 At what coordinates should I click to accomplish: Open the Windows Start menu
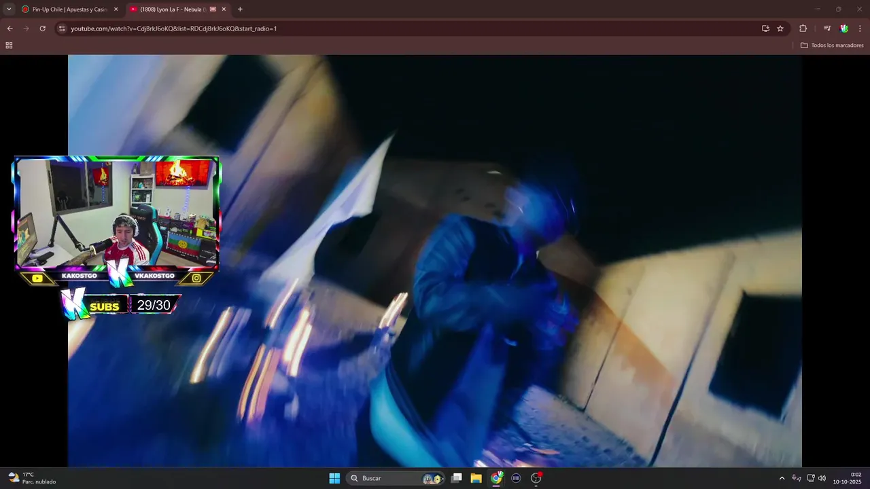pyautogui.click(x=334, y=478)
